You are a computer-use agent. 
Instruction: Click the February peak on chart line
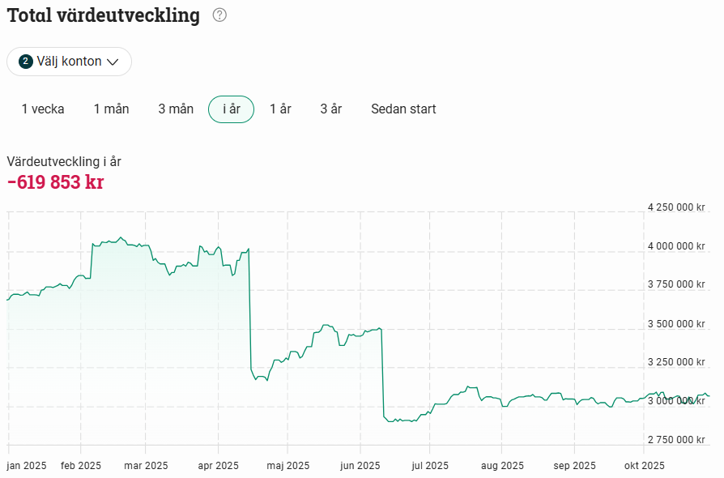(x=121, y=238)
